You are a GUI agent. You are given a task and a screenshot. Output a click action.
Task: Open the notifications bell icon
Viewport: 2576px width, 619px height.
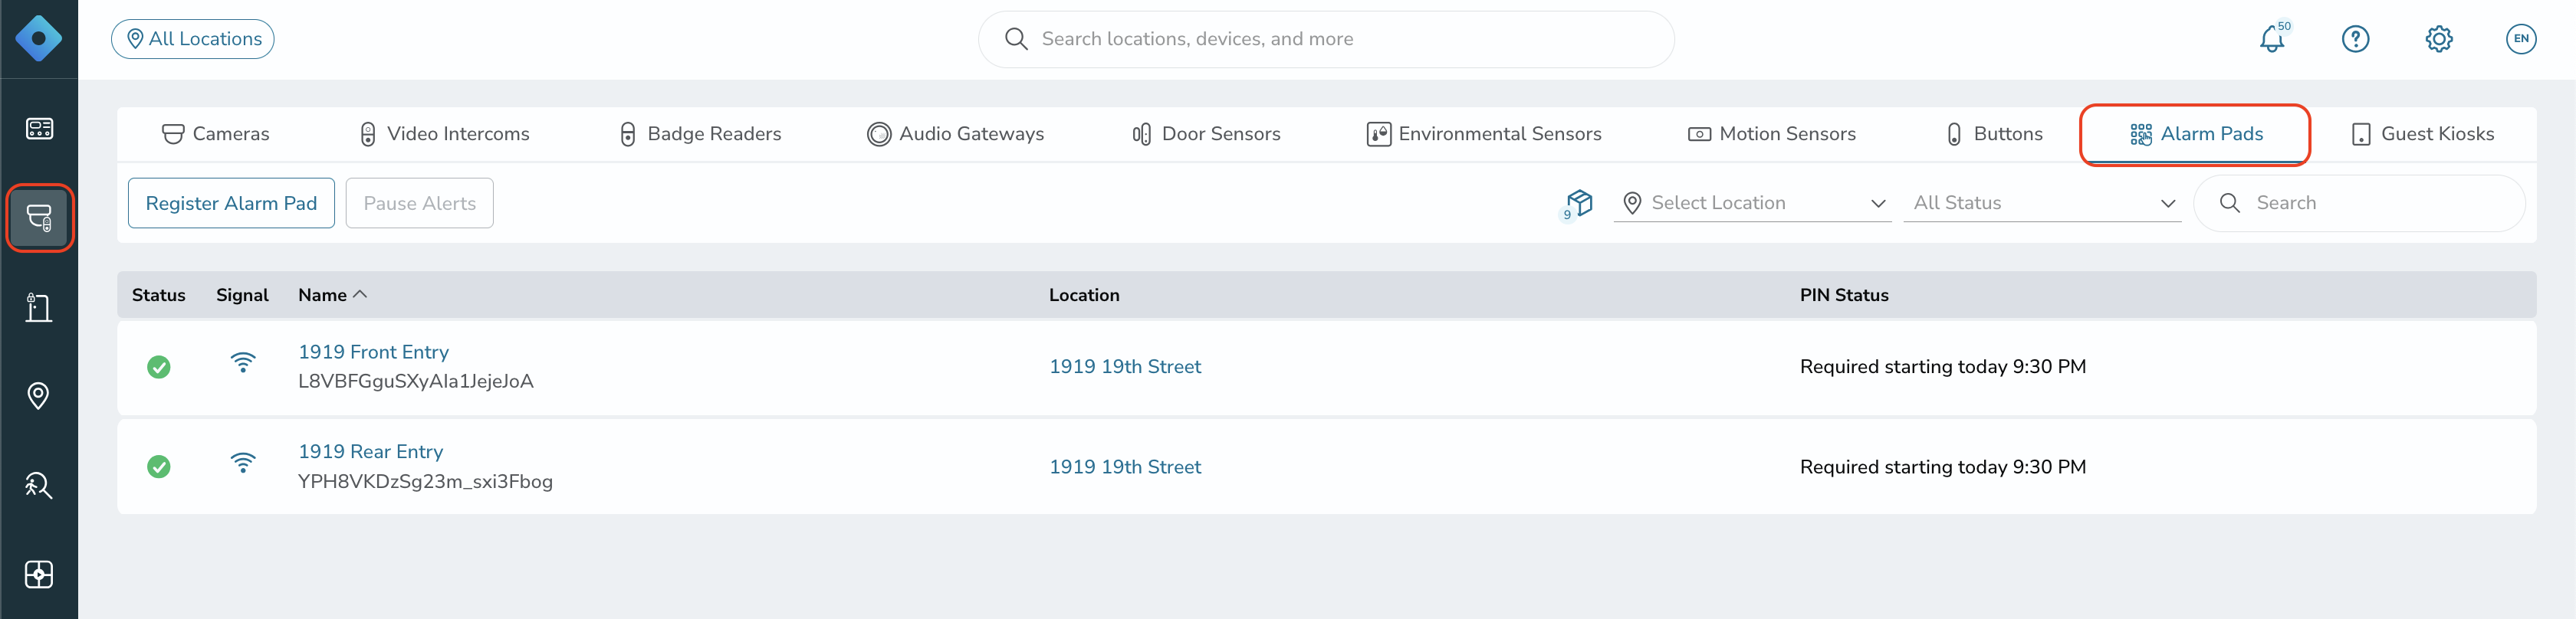coord(2272,39)
